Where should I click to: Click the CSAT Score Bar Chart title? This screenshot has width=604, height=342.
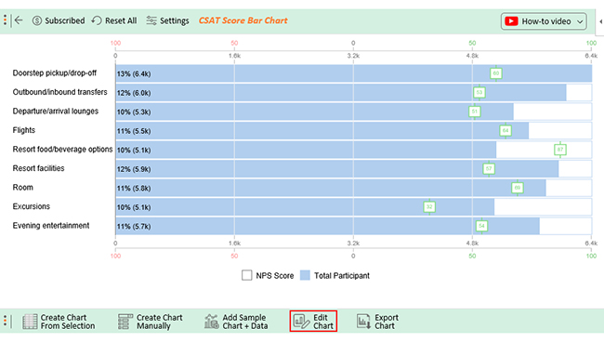click(x=243, y=20)
